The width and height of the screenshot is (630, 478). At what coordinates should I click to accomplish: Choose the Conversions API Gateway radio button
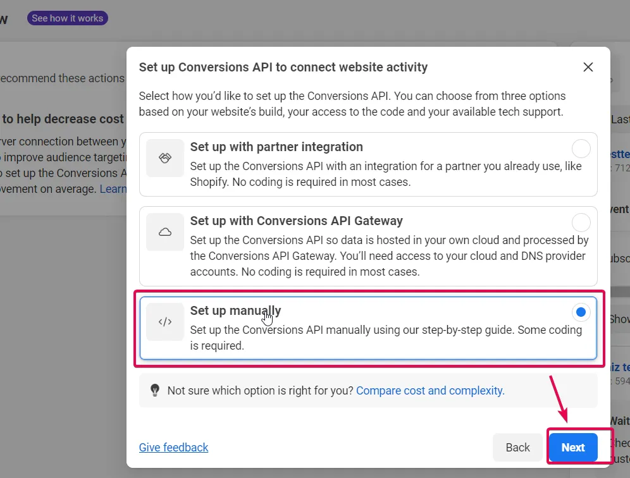(x=581, y=223)
